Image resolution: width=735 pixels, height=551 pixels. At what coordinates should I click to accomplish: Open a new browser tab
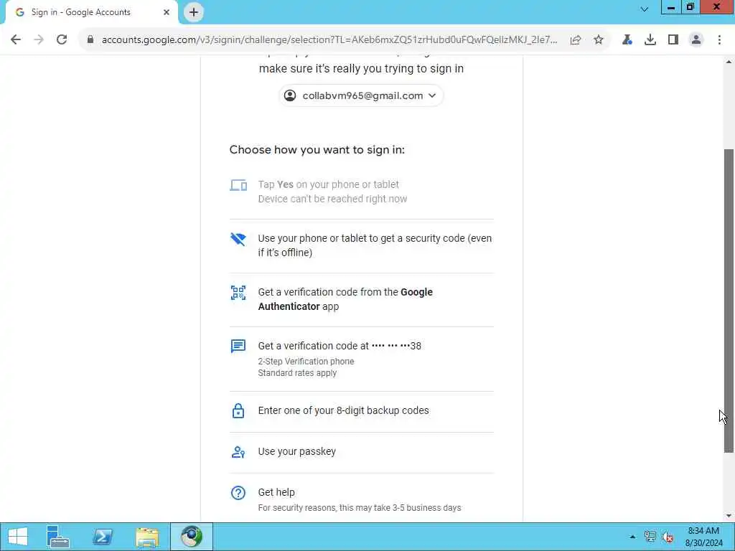(x=194, y=12)
